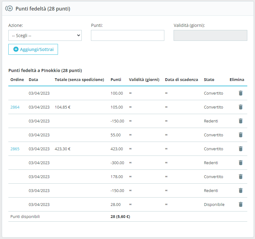The width and height of the screenshot is (255, 239).
Task: Click the loyalty points header icon
Action: 9,9
